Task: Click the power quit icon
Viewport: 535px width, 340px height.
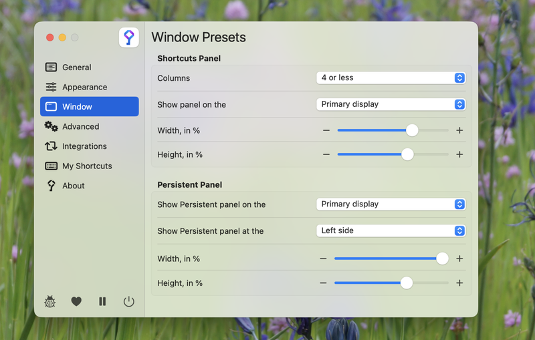Action: click(128, 302)
